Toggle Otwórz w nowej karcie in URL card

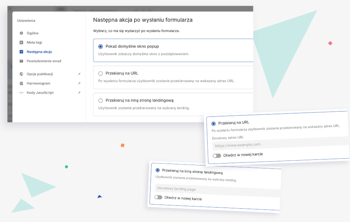[x=217, y=156]
